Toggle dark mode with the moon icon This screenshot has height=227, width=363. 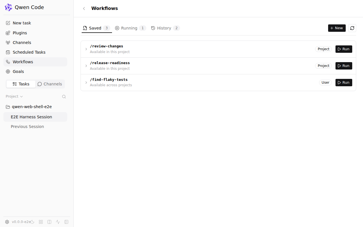click(x=32, y=222)
